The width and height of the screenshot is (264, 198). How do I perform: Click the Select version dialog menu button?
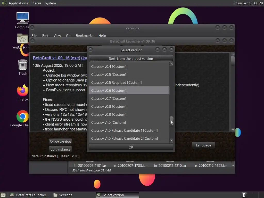click(x=90, y=49)
